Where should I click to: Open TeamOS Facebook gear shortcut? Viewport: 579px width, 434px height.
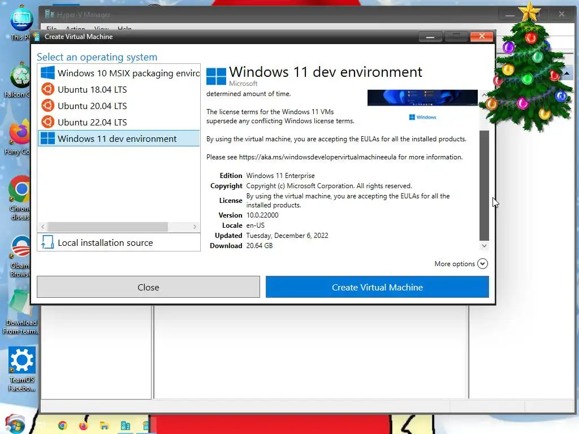(x=22, y=368)
